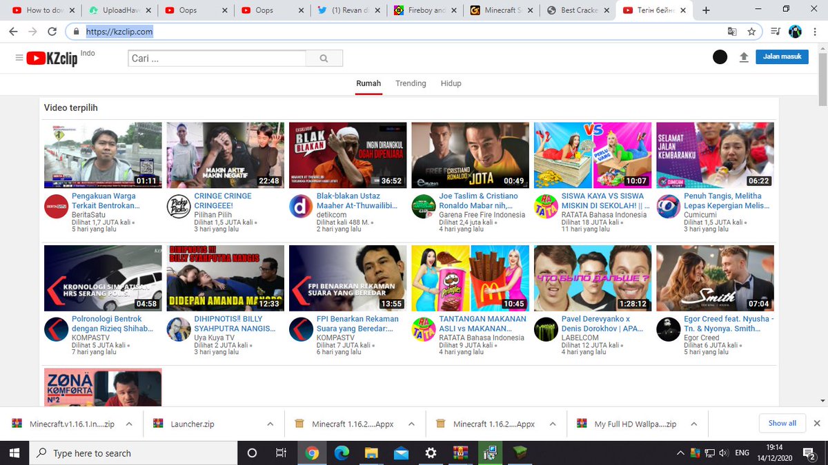Screen dimensions: 828x465
Task: Open Microsoft Edge from taskbar
Action: point(342,453)
